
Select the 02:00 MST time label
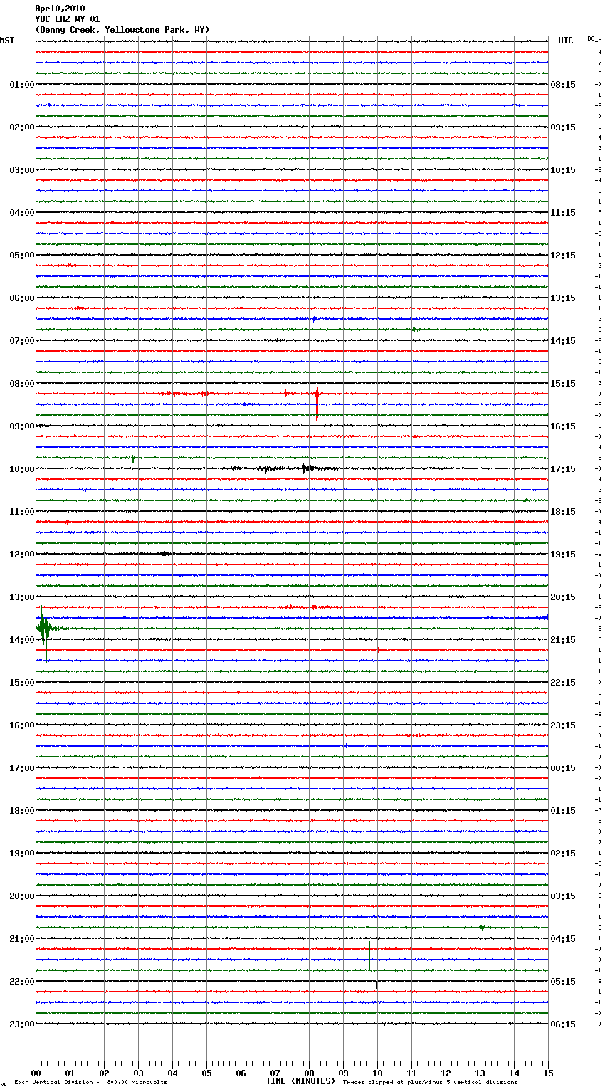(x=22, y=127)
